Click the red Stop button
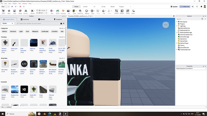 [20, 7]
